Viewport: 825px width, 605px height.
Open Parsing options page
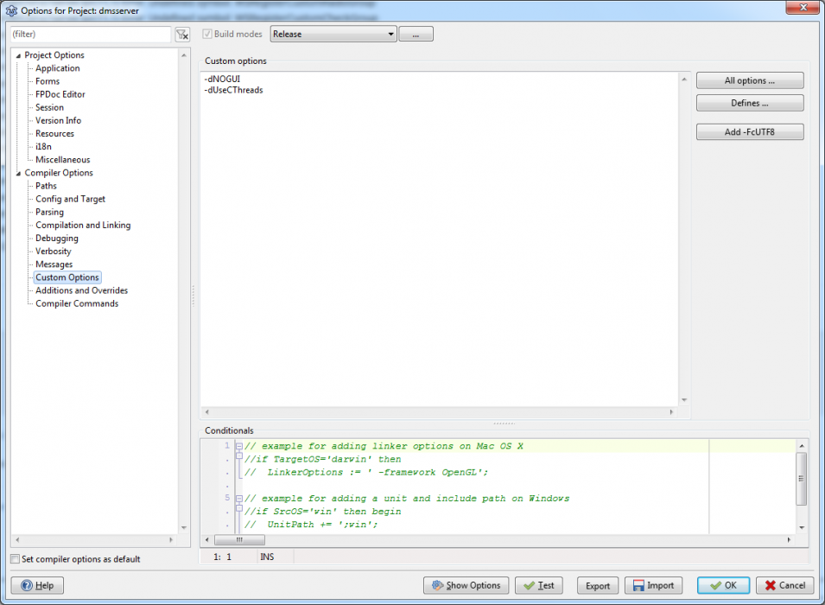point(49,213)
